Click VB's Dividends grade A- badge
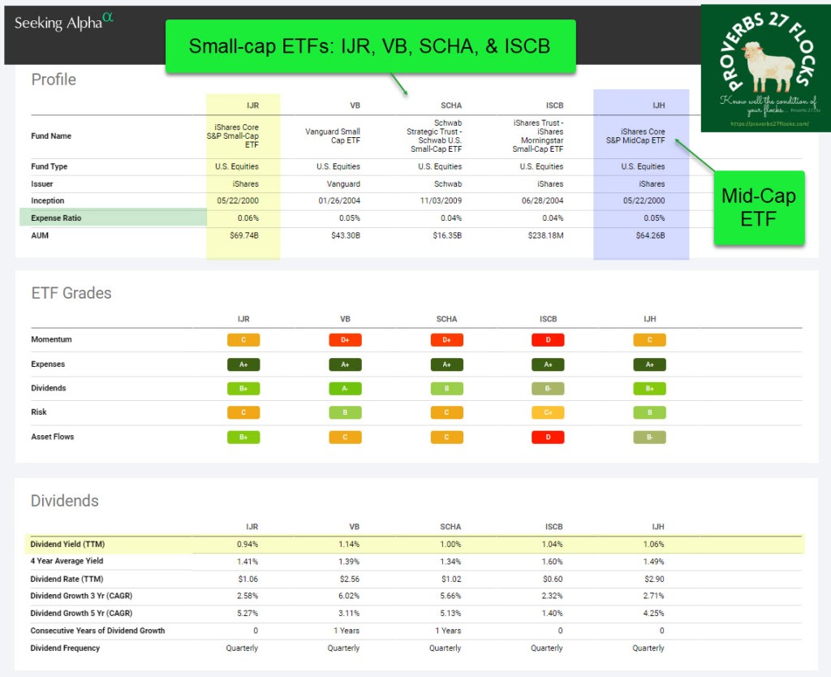Viewport: 831px width, 677px height. coord(345,389)
